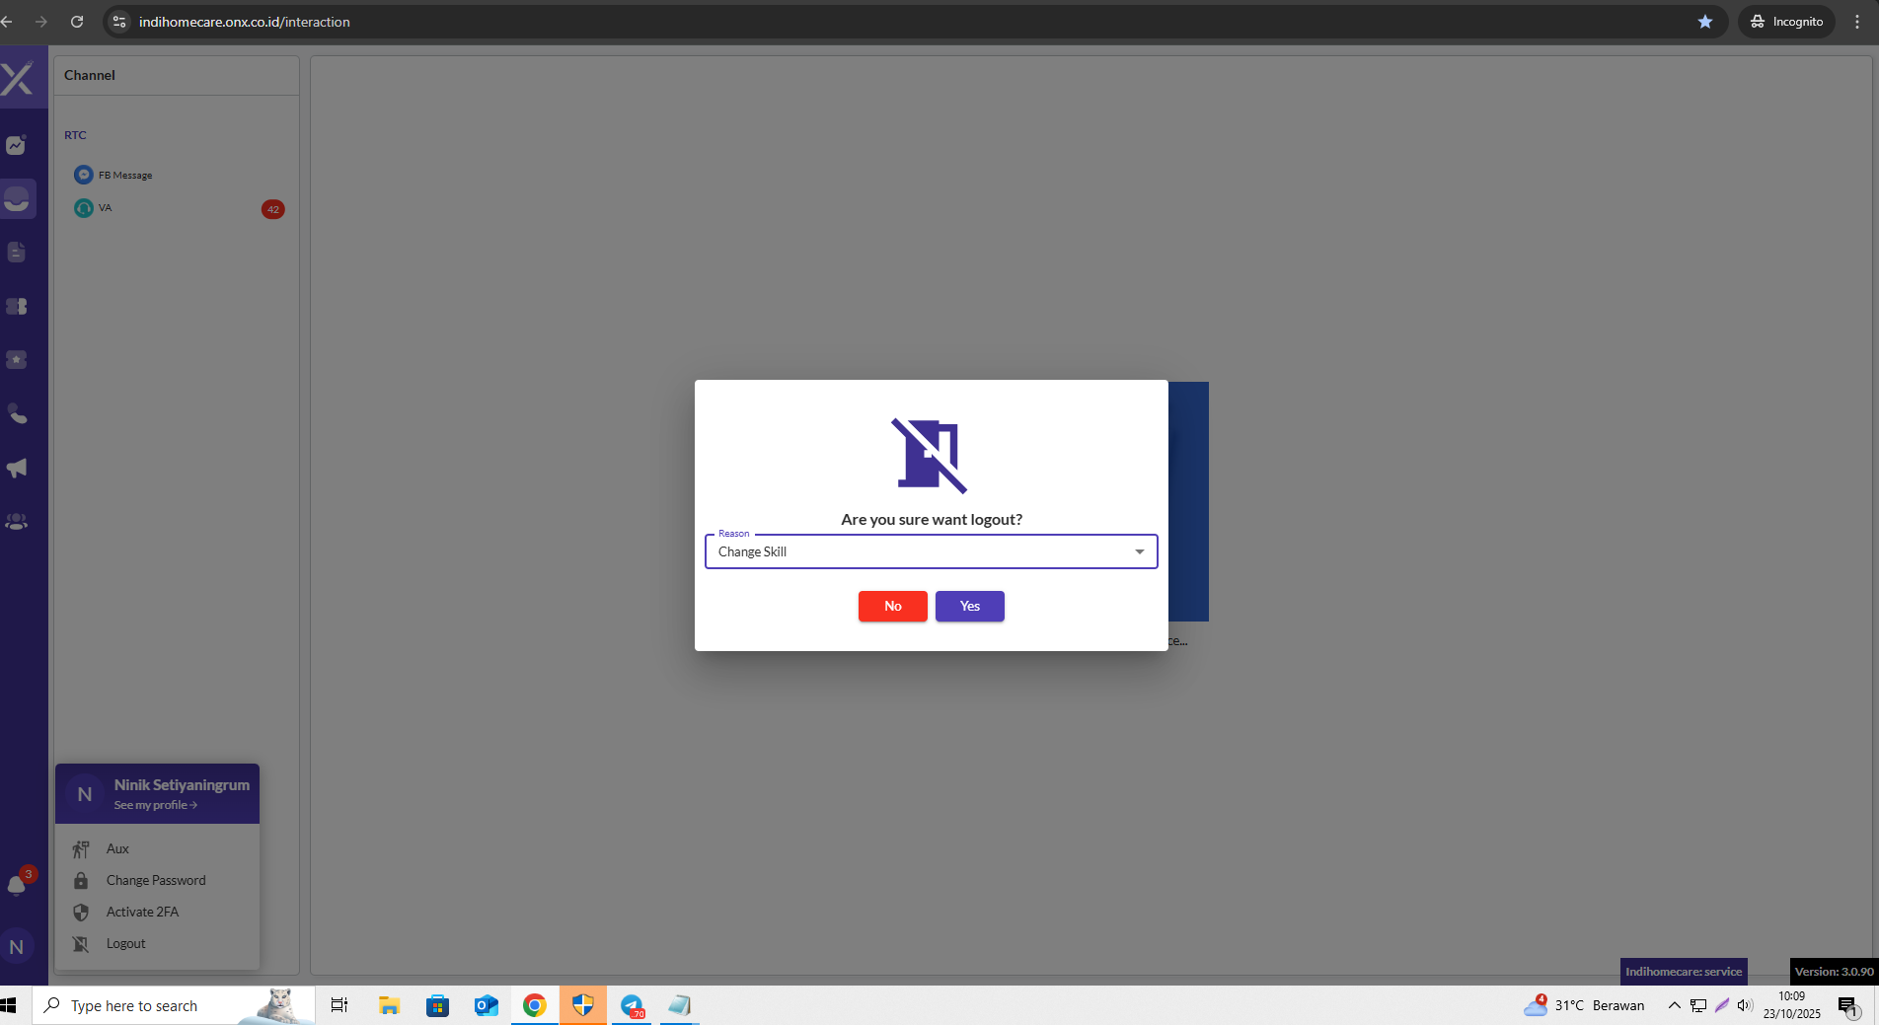Cancel logout with No button
Viewport: 1879px width, 1025px height.
coord(893,606)
